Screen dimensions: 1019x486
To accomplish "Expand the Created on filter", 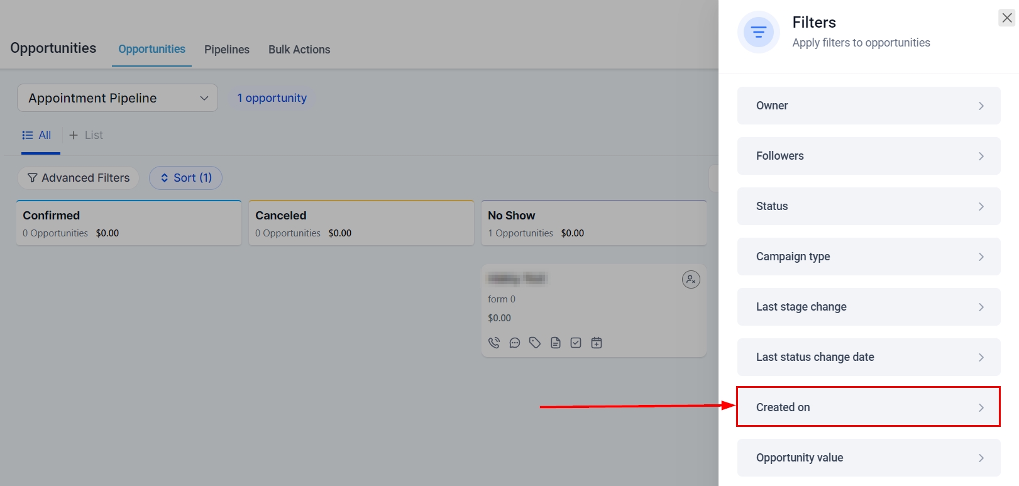I will (868, 407).
